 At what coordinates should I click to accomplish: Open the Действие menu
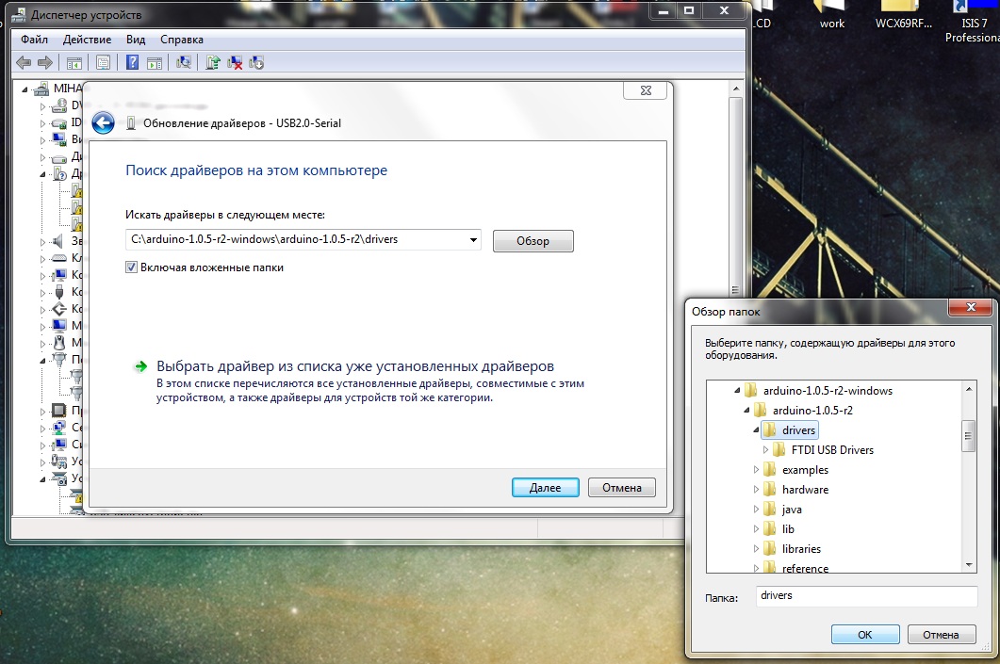[87, 40]
